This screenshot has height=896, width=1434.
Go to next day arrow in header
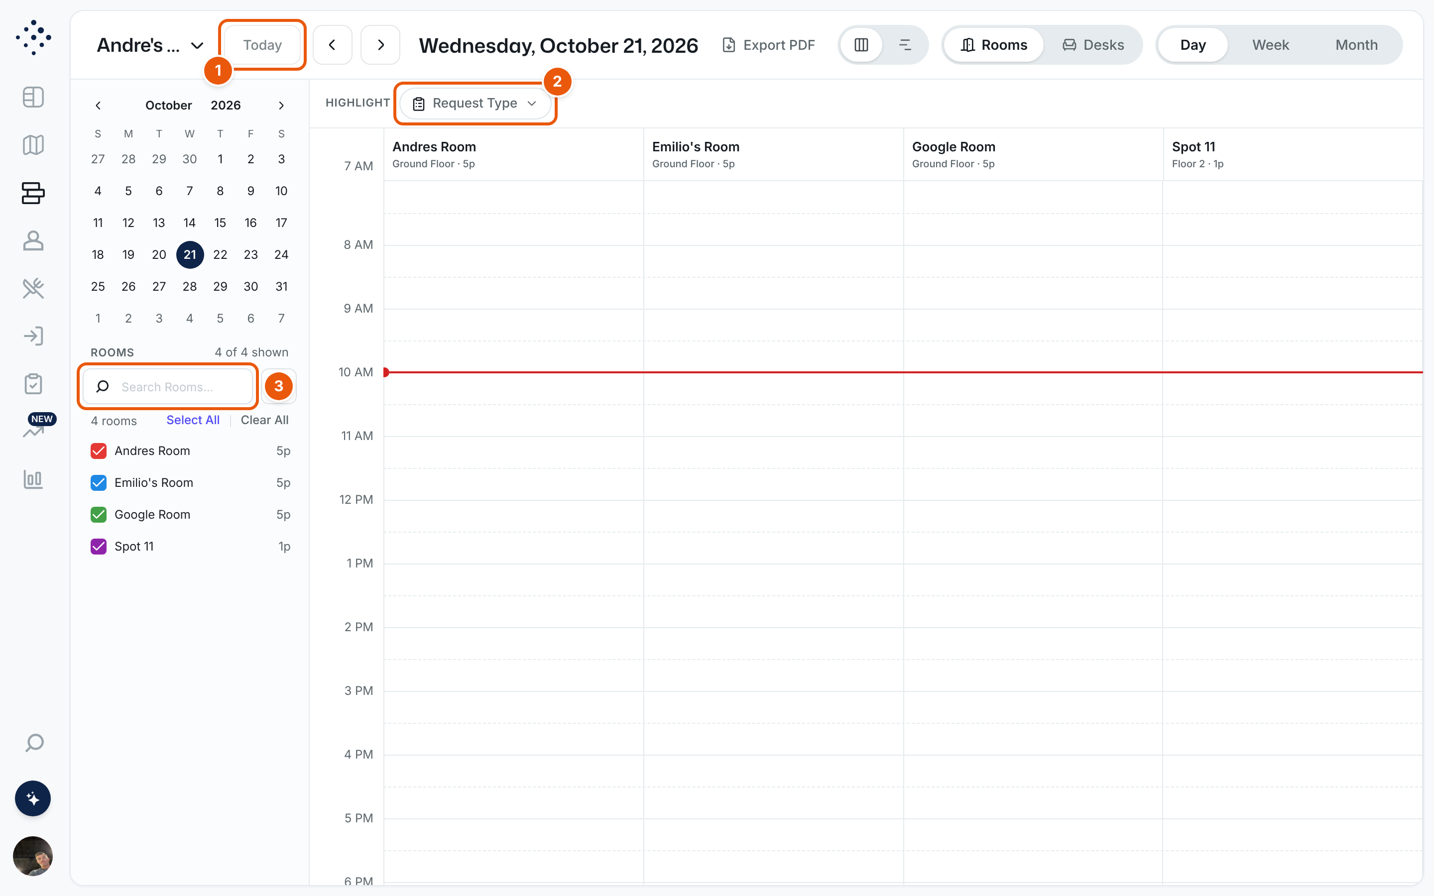pyautogui.click(x=380, y=45)
